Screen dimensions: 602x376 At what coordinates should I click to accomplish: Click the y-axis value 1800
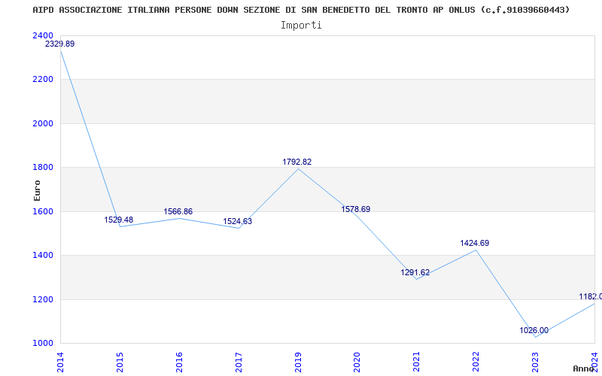[x=43, y=167]
